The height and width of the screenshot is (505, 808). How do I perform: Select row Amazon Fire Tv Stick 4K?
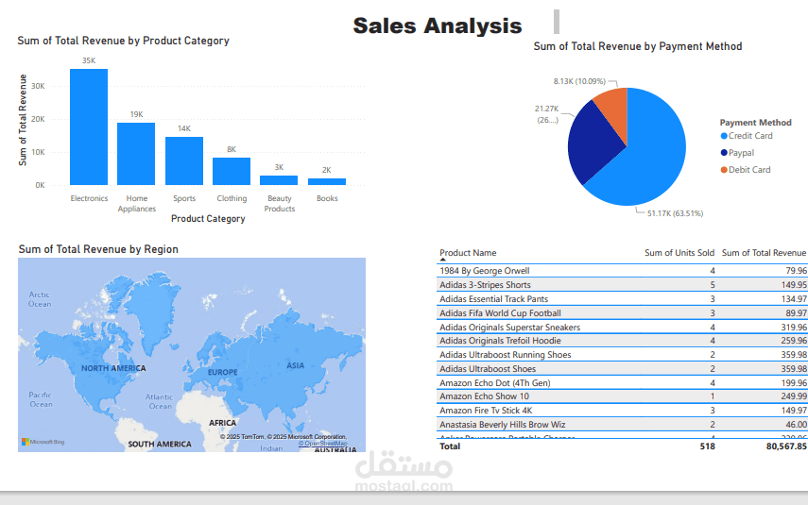click(x=622, y=411)
